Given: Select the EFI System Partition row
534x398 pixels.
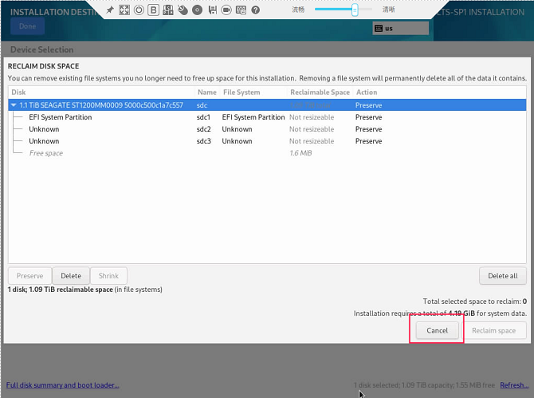Looking at the screenshot, I should tap(61, 117).
